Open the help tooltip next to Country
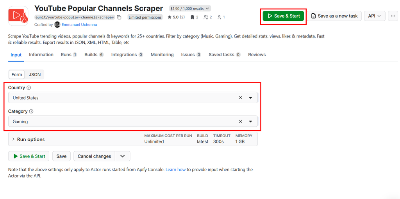 [x=29, y=88]
